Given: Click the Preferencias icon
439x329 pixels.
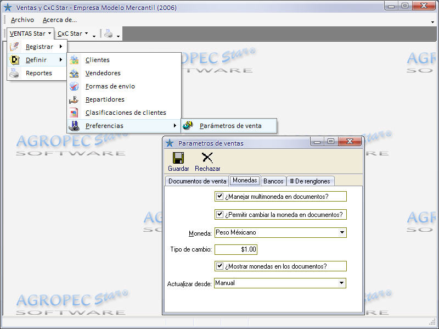Looking at the screenshot, I should (x=74, y=126).
